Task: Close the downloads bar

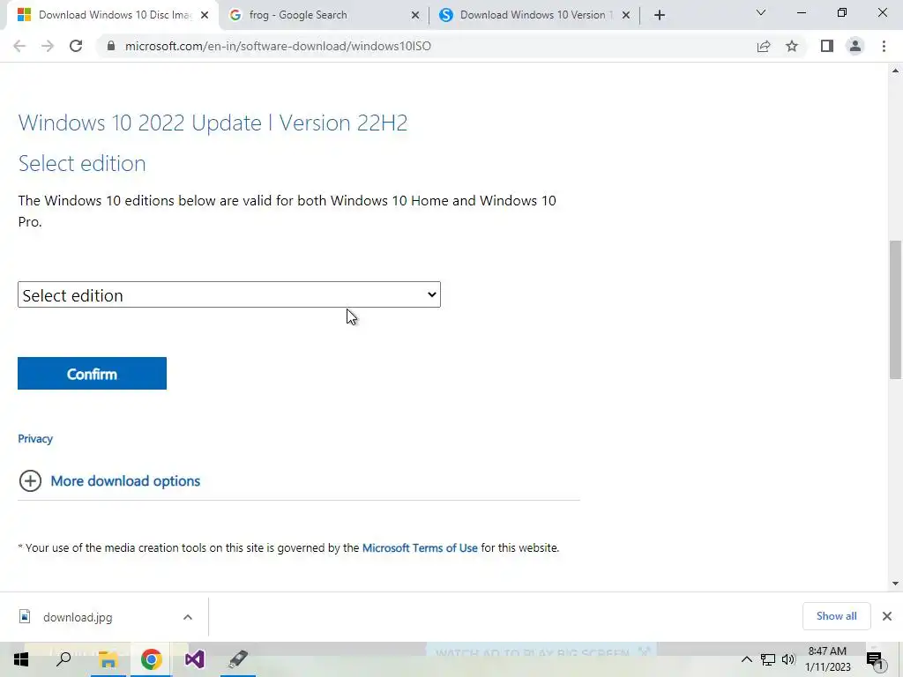Action: [887, 616]
